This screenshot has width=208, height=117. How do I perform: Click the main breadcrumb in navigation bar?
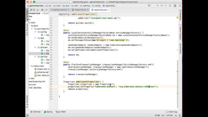click(x=57, y=6)
